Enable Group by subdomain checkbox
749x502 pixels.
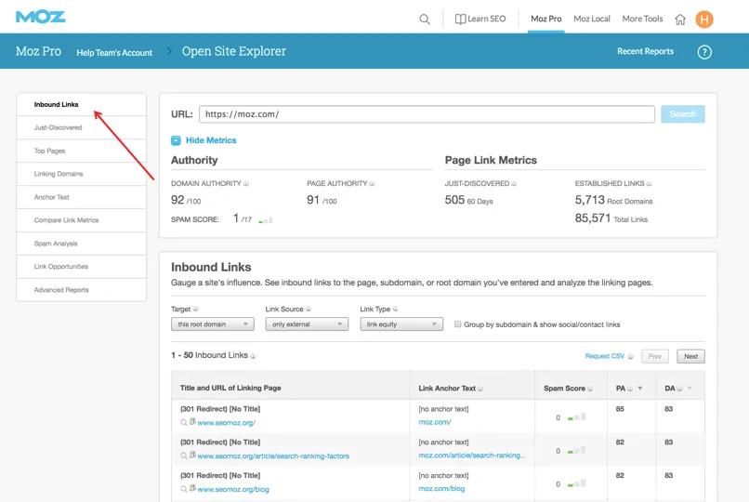(x=458, y=324)
